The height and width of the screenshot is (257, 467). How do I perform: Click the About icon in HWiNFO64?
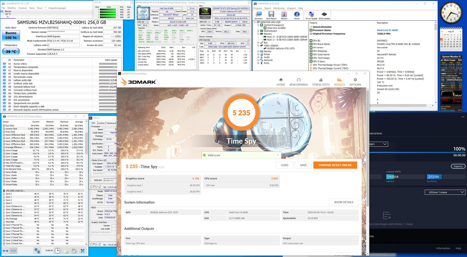(297, 15)
